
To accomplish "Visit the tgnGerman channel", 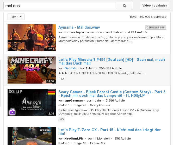I will 74,100.
